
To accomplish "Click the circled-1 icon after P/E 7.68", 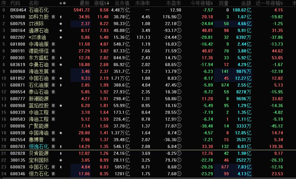I will (179, 174).
